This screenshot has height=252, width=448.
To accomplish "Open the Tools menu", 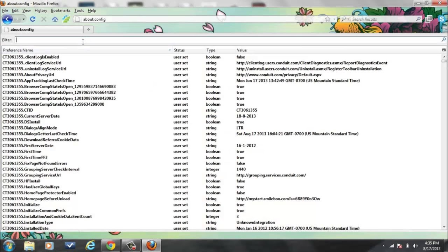I will point(79,10).
